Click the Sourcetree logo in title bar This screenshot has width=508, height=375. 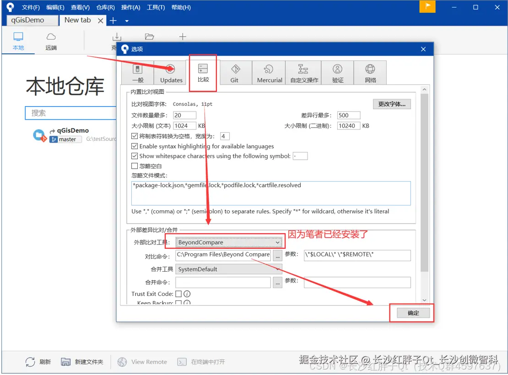11,7
